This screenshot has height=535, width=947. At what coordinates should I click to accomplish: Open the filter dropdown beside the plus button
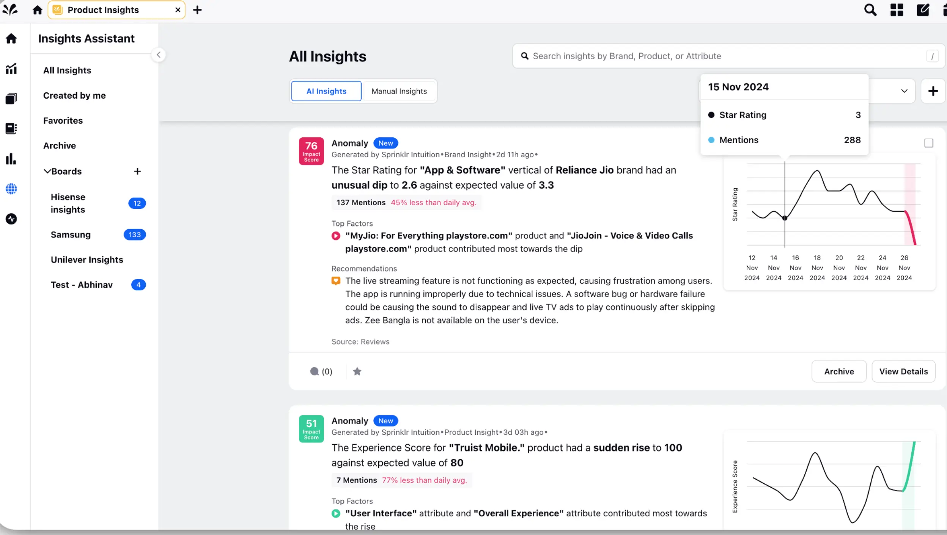904,91
